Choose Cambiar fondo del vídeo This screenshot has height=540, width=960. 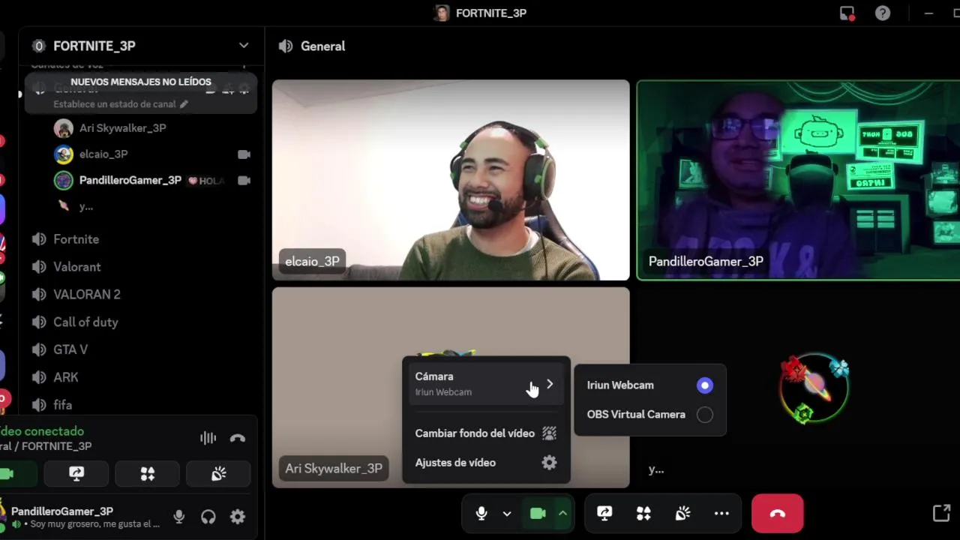tap(486, 433)
